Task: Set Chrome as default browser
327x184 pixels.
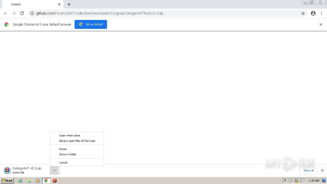Action: click(x=91, y=24)
